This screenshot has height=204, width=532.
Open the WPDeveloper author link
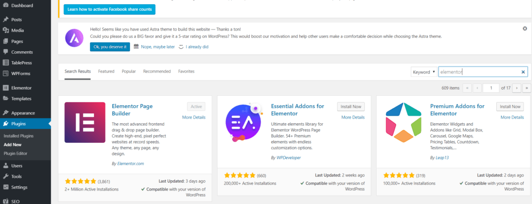tap(288, 157)
